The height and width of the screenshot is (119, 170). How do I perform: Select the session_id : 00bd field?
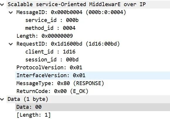click(x=52, y=60)
